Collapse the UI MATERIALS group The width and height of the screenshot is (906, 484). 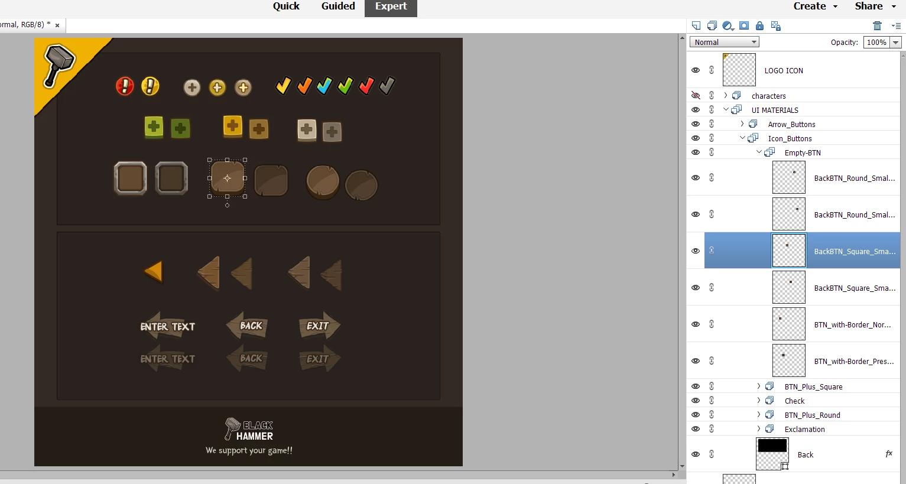point(726,109)
